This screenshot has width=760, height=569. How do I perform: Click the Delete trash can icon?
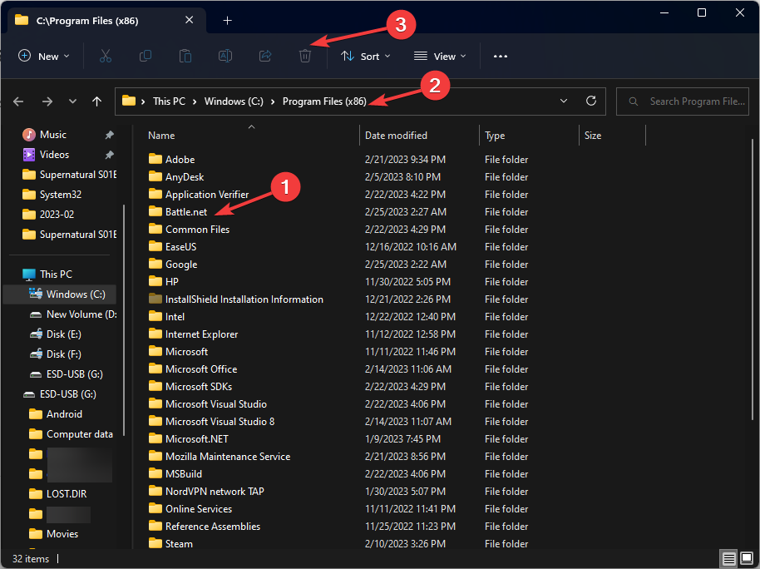pyautogui.click(x=305, y=57)
